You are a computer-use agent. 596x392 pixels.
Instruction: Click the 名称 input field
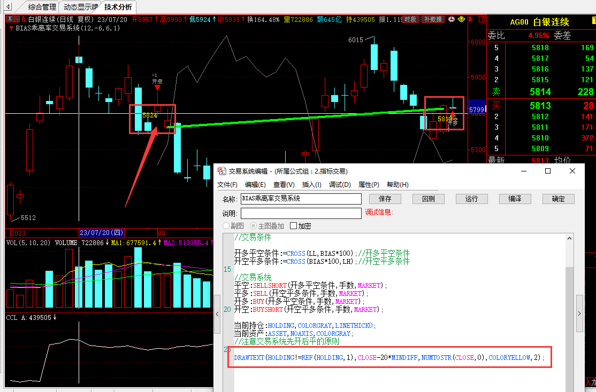point(301,199)
